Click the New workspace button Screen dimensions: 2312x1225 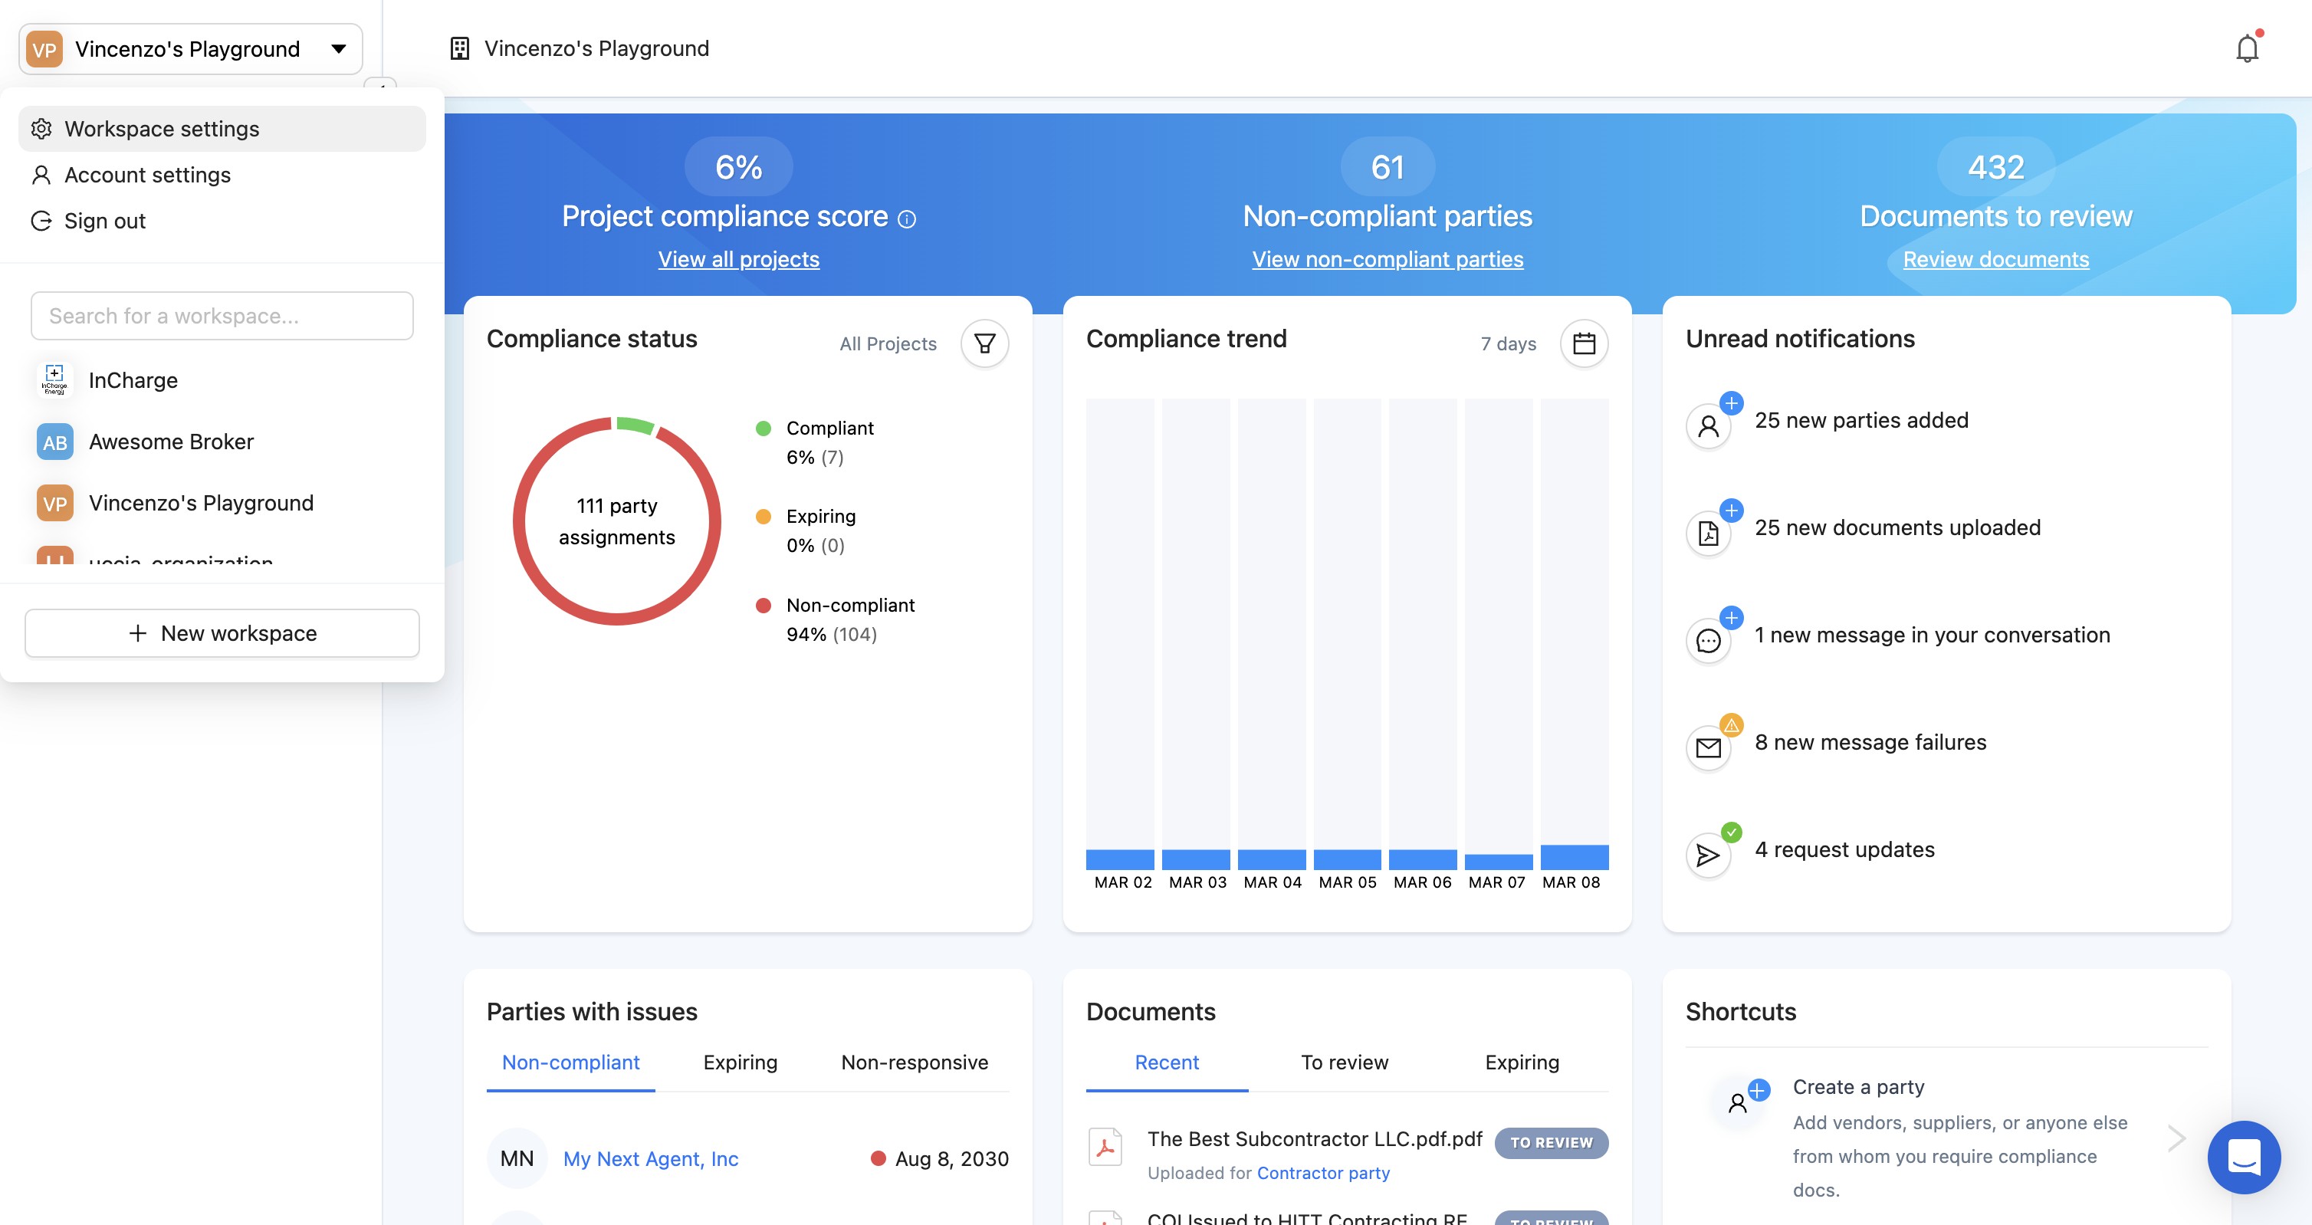click(x=222, y=634)
